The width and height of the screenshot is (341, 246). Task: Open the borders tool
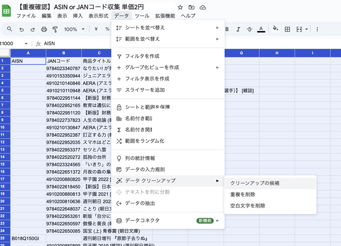[x=287, y=29]
